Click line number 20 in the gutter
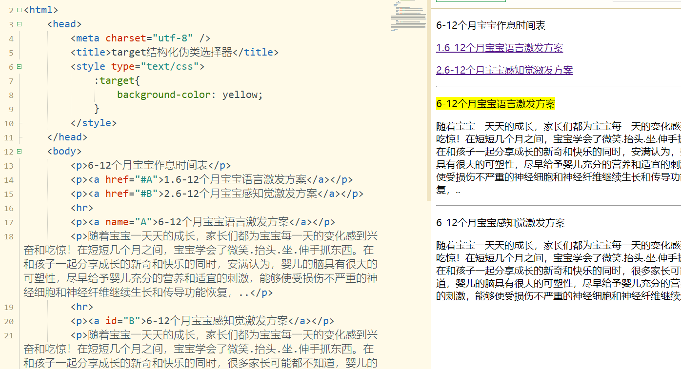Screen dimensions: 681x369 click(x=9, y=321)
